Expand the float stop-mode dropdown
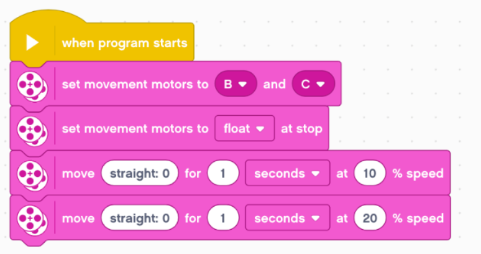The width and height of the screenshot is (481, 254). 244,128
